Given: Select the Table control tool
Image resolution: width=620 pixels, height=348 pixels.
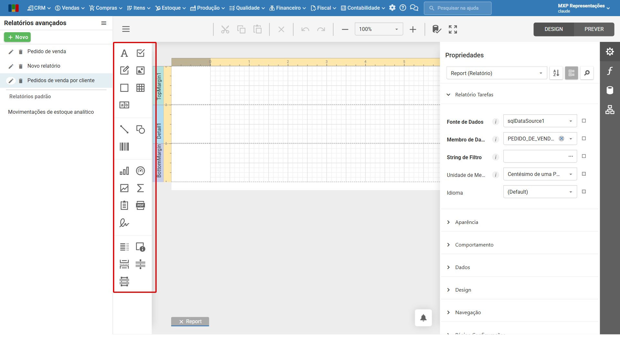Looking at the screenshot, I should click(140, 88).
